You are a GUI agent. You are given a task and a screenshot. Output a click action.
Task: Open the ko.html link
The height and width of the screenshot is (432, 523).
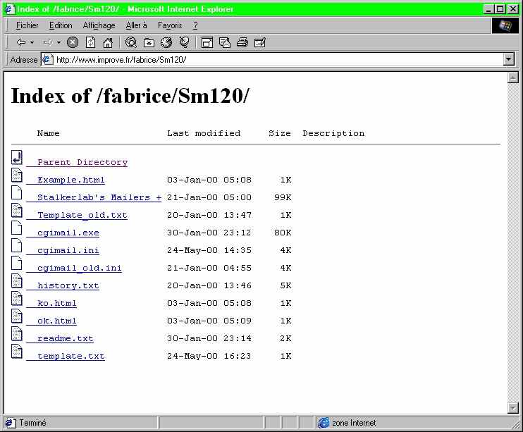57,303
